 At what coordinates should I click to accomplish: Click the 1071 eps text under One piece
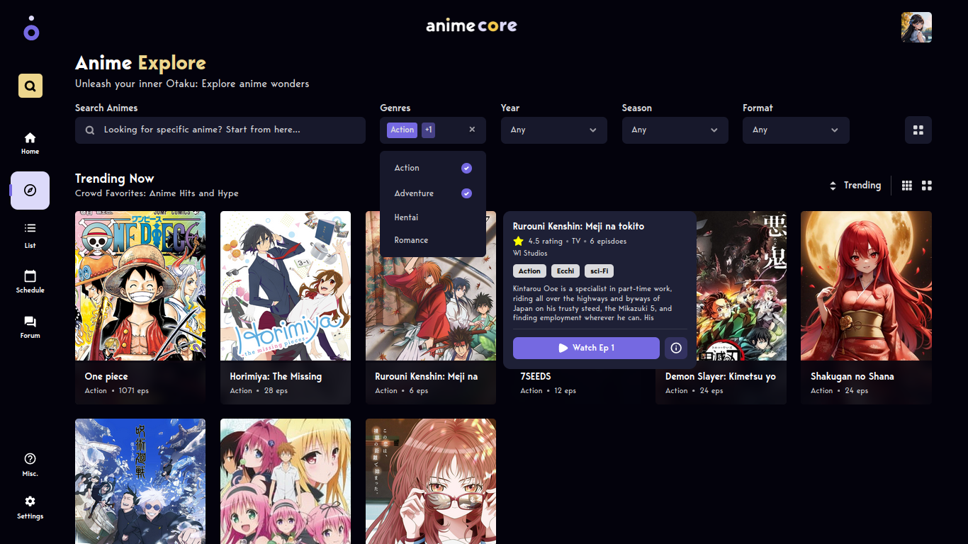click(134, 391)
